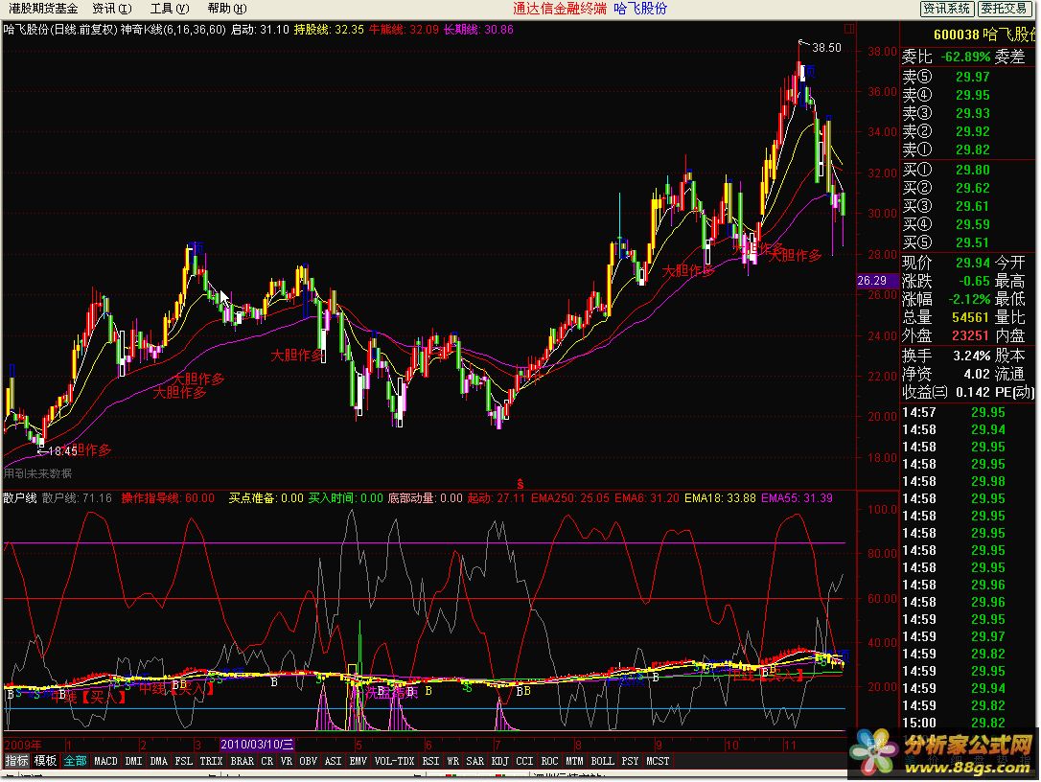Switch to the WR indicator
This screenshot has height=782, width=1041.
(x=452, y=761)
